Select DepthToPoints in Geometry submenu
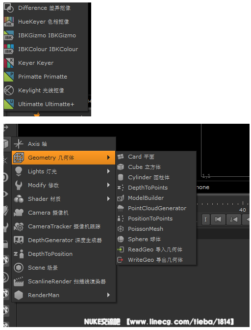 click(156, 188)
